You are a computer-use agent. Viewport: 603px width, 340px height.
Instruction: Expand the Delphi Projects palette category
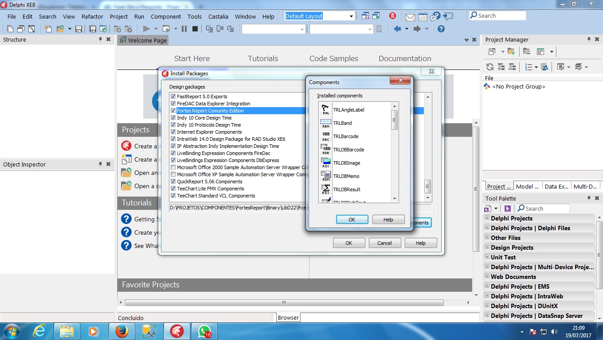pyautogui.click(x=487, y=218)
